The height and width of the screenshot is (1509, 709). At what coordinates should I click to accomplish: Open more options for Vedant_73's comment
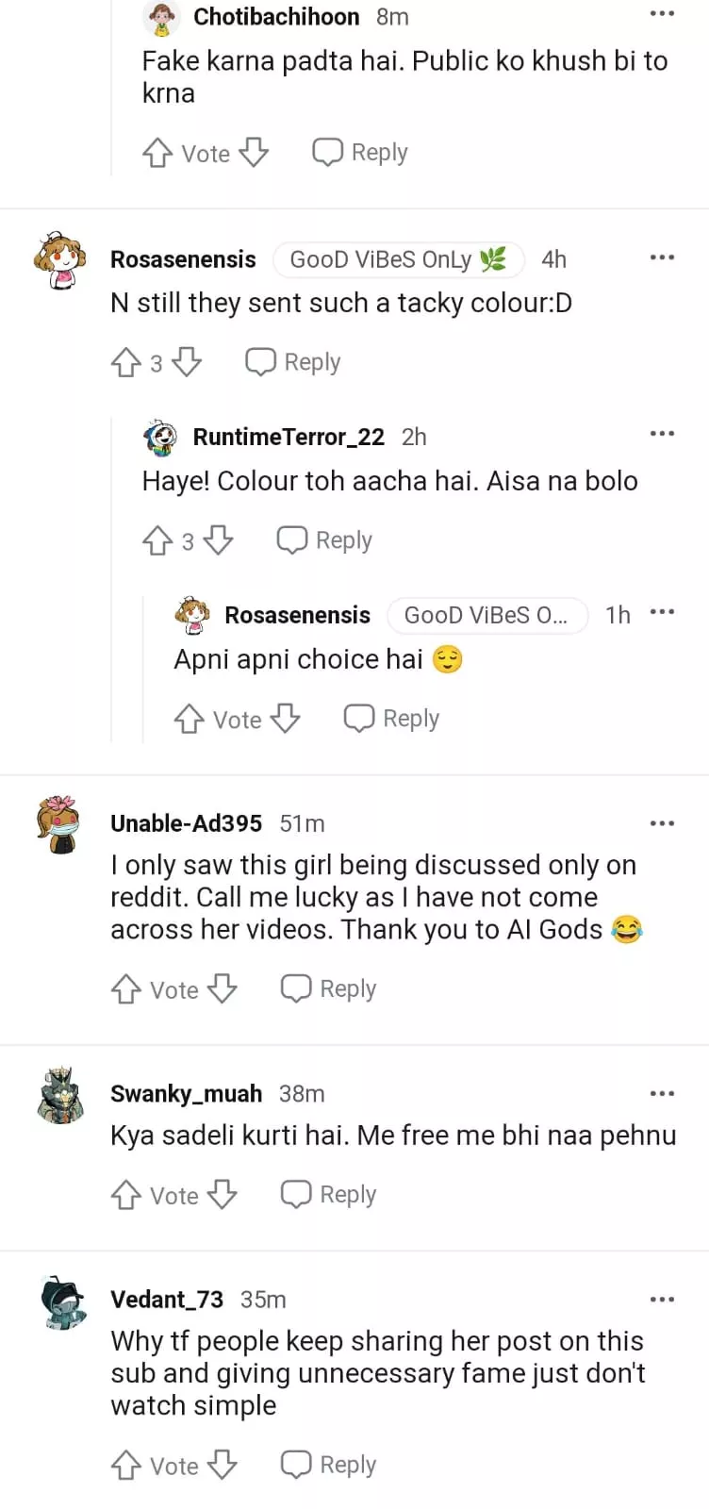click(662, 1300)
